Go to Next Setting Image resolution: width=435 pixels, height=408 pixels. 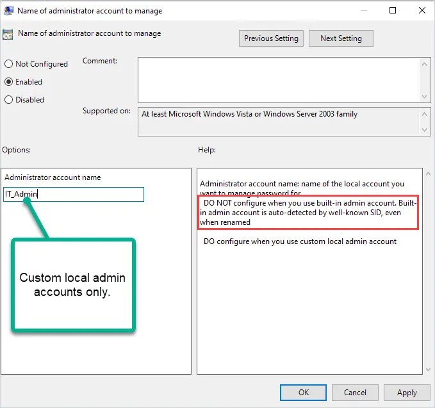pos(341,38)
